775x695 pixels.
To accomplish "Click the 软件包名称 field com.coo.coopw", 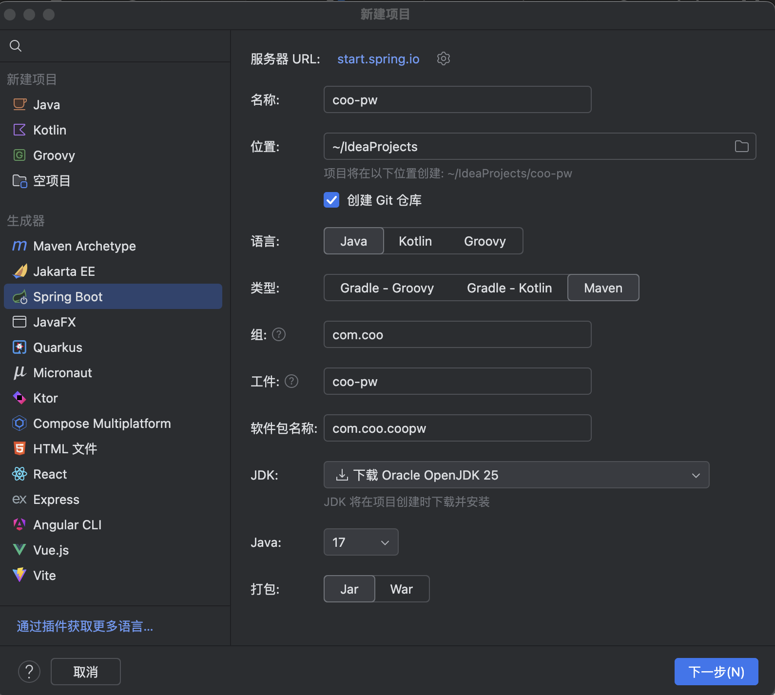I will 457,428.
